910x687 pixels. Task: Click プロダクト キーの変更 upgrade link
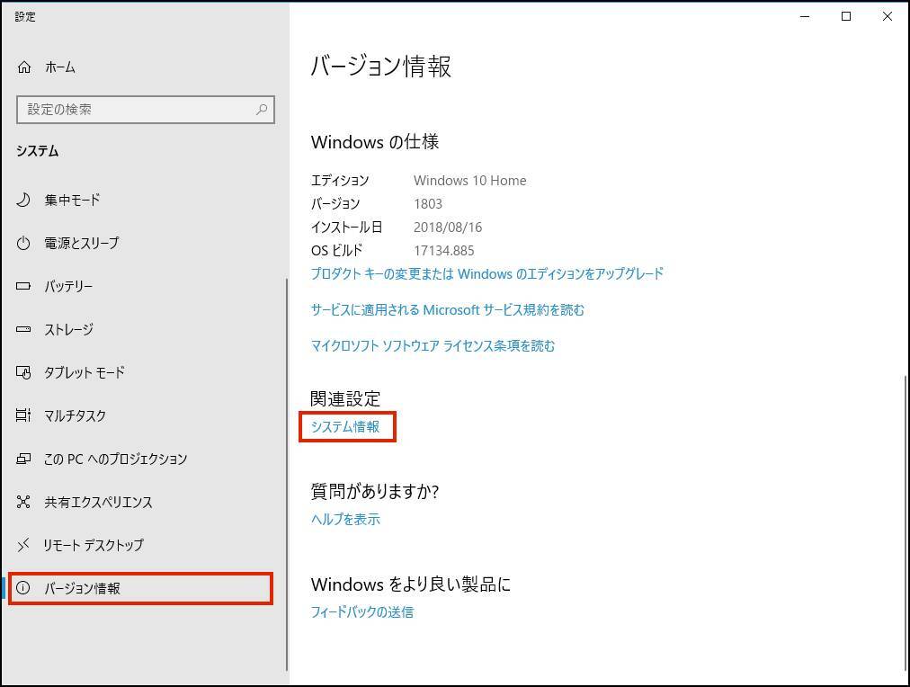[486, 273]
